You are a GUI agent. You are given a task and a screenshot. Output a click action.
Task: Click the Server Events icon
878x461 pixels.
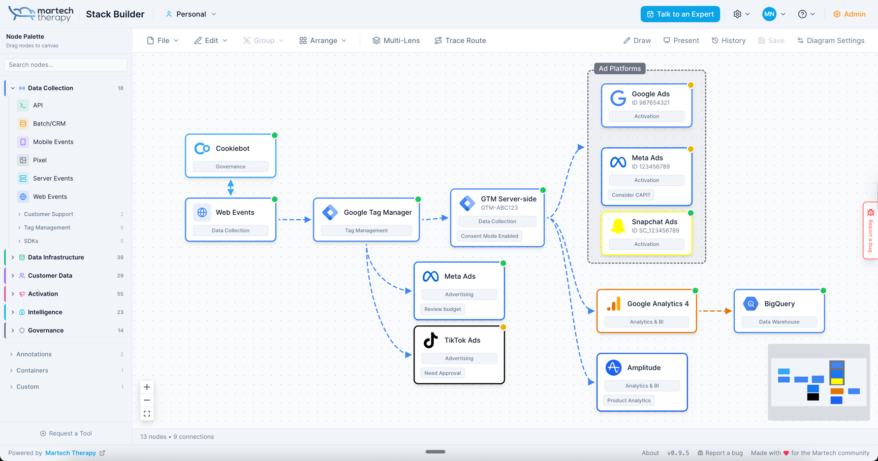pos(23,178)
